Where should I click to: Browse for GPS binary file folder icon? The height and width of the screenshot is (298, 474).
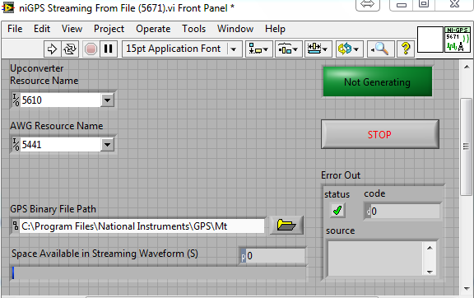coord(286,225)
